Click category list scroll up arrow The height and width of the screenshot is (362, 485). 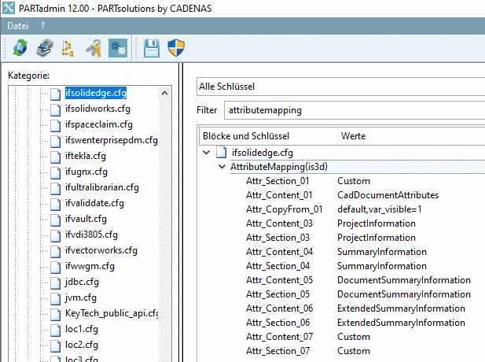(164, 93)
